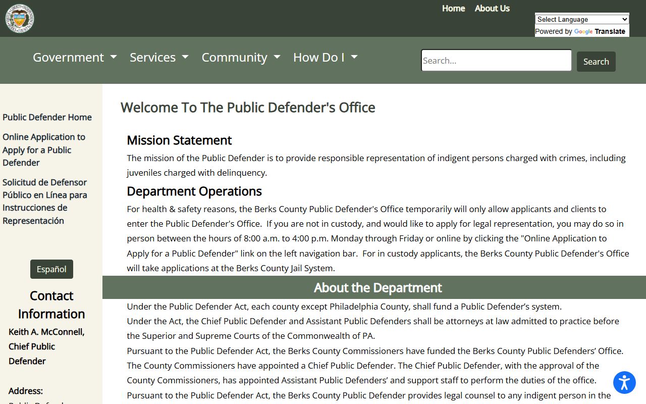Image resolution: width=646 pixels, height=404 pixels.
Task: Click the Address: label in sidebar
Action: pyautogui.click(x=26, y=391)
